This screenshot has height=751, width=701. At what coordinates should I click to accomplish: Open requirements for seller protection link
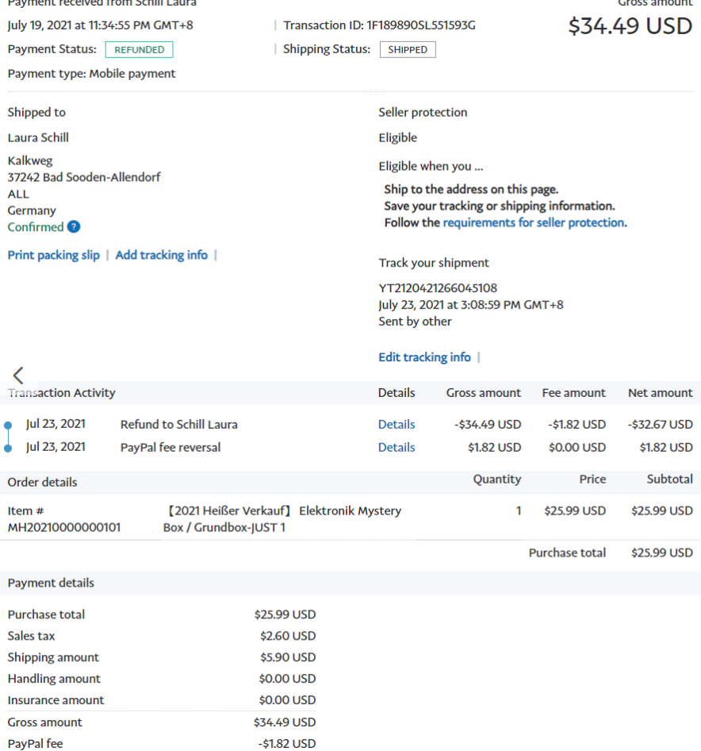[533, 223]
